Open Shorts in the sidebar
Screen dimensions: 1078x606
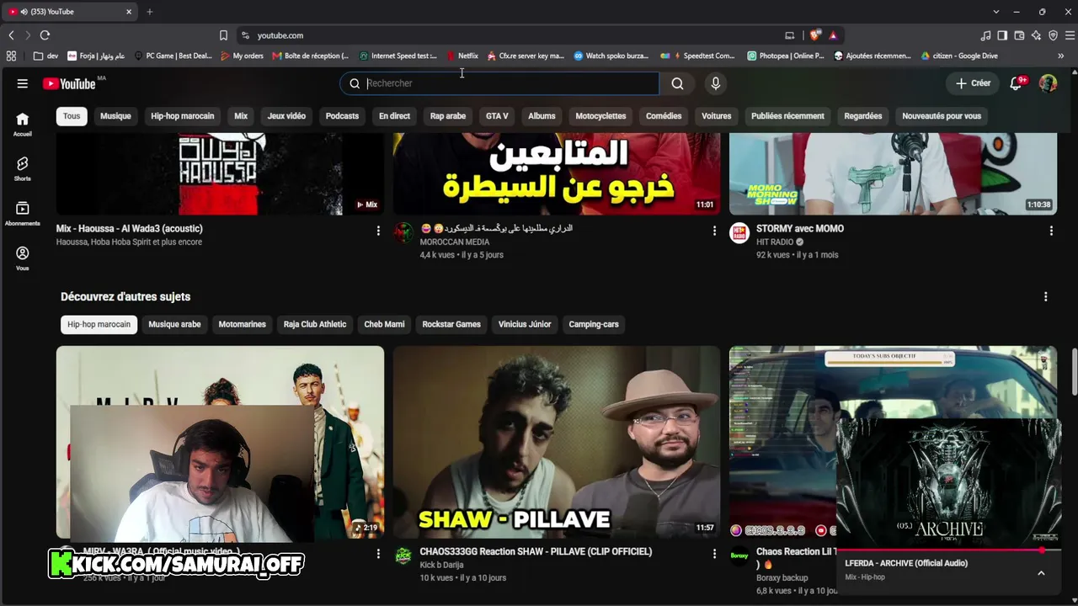[x=23, y=168]
